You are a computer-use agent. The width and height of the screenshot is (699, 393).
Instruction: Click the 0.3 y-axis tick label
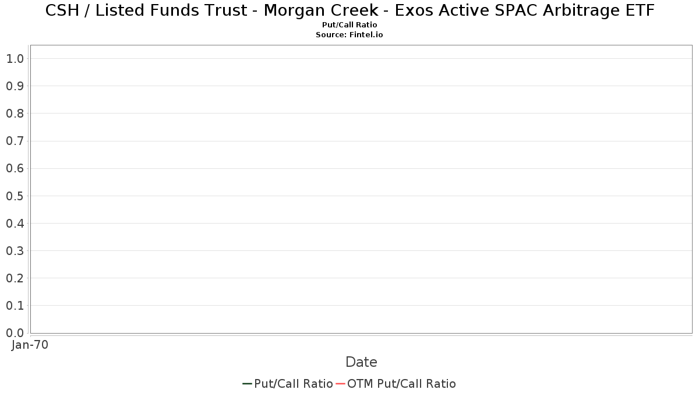click(x=15, y=250)
